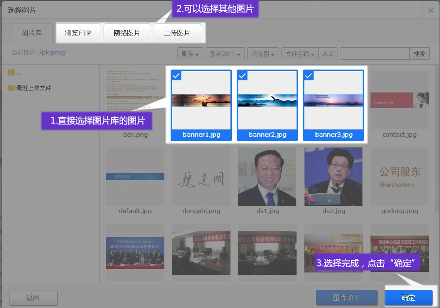Uncheck the banner2.jpg checkbox
Image resolution: width=440 pixels, height=308 pixels.
pos(243,75)
